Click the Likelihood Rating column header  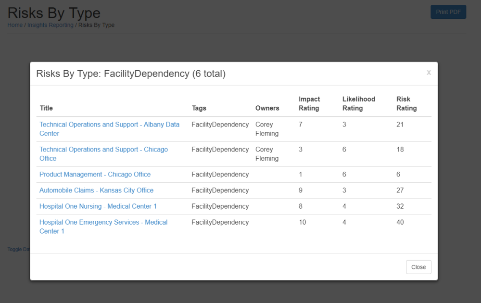pos(359,104)
